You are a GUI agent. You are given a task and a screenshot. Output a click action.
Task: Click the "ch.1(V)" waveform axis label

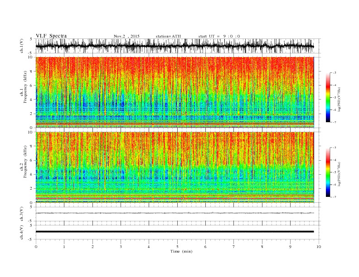coord(22,46)
